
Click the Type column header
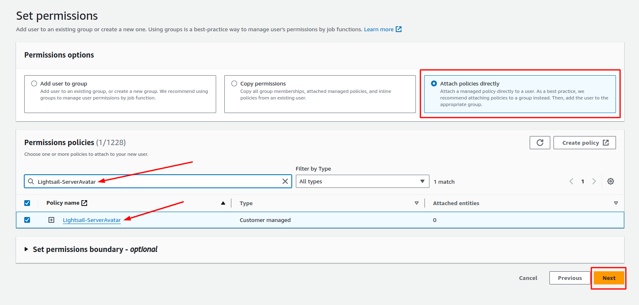tap(246, 203)
